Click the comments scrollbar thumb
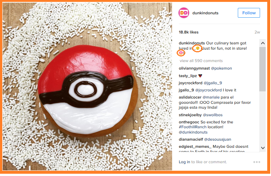 point(263,69)
